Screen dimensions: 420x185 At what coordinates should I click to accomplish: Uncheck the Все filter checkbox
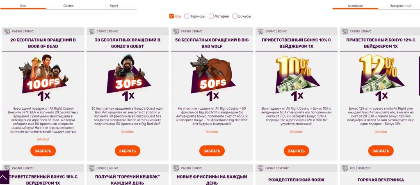(172, 16)
